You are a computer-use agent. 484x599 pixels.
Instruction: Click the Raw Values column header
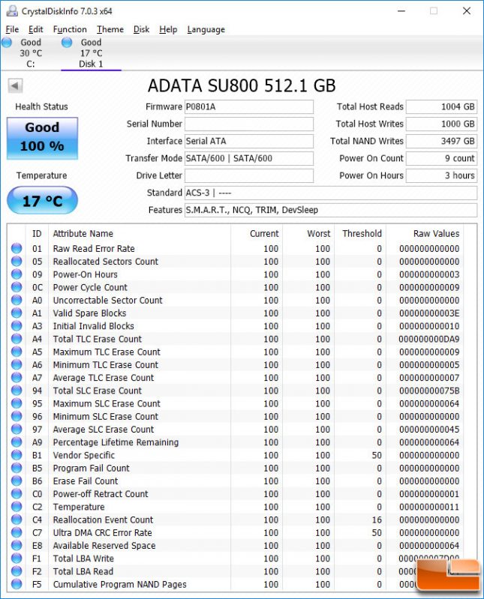[436, 233]
